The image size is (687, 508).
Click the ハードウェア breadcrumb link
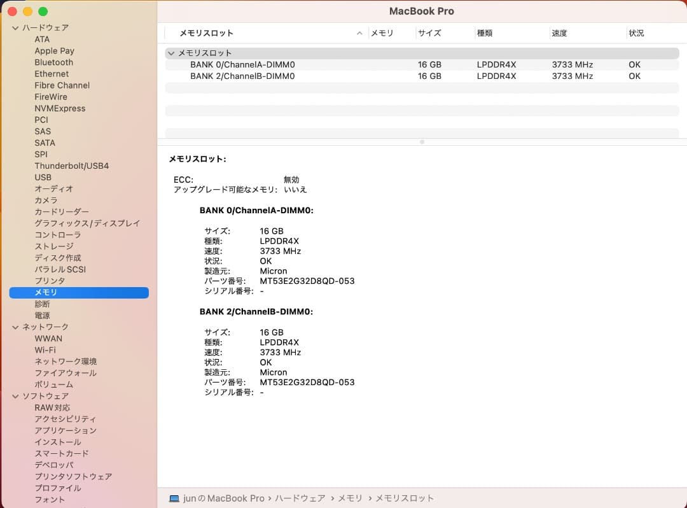pos(300,498)
